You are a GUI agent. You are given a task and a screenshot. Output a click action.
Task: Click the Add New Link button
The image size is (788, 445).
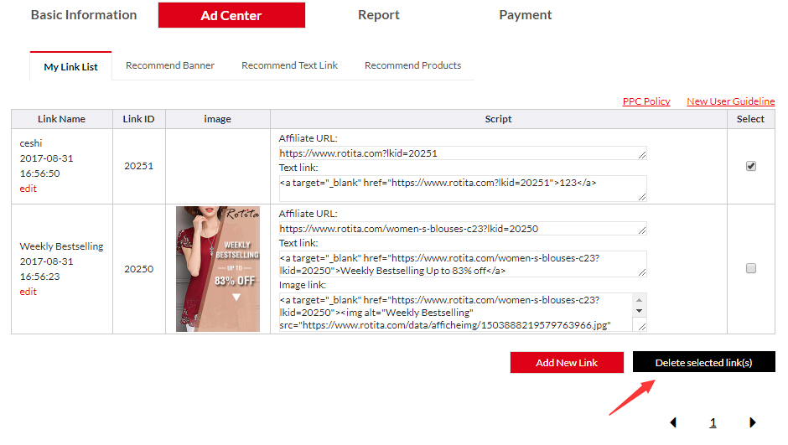click(567, 362)
